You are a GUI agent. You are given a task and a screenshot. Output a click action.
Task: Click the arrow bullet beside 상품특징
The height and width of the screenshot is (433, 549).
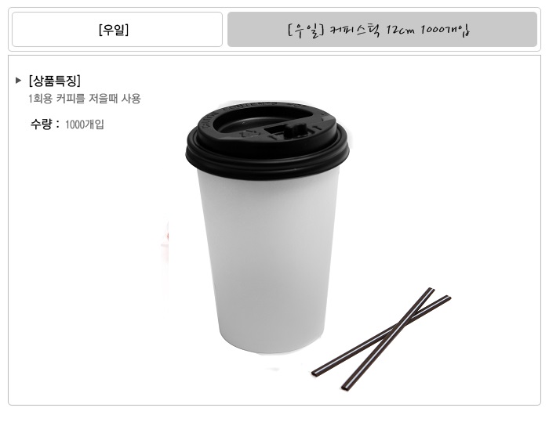click(19, 81)
